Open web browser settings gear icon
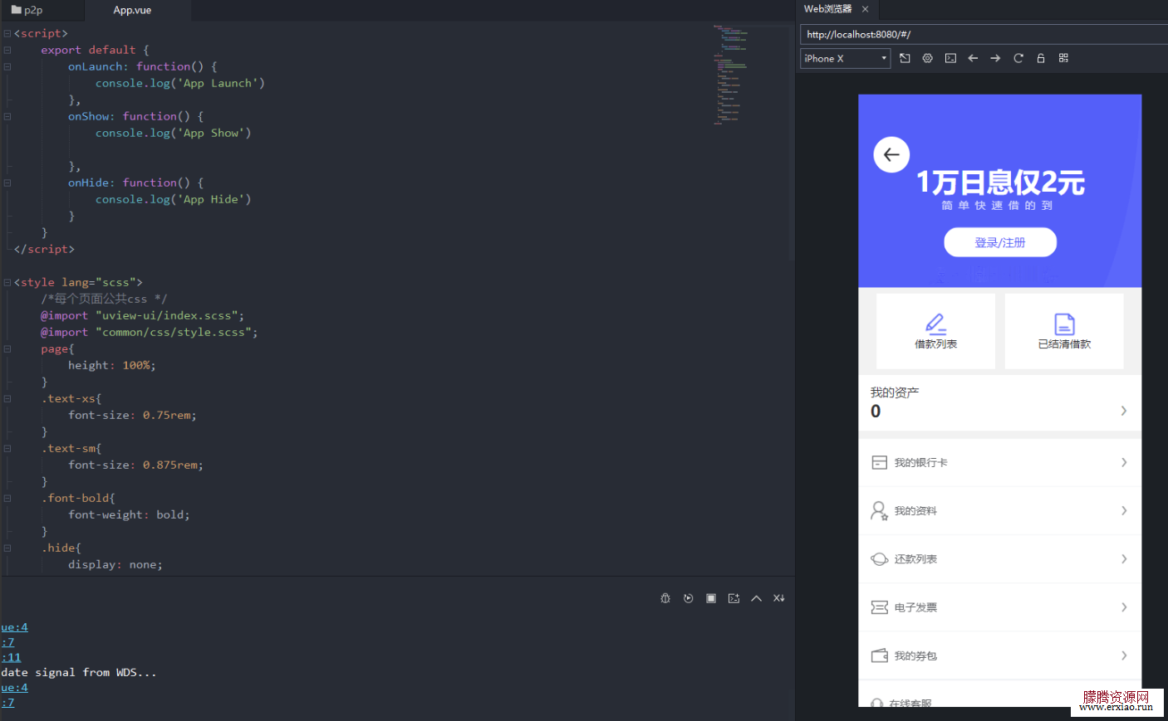The height and width of the screenshot is (721, 1168). coord(927,58)
